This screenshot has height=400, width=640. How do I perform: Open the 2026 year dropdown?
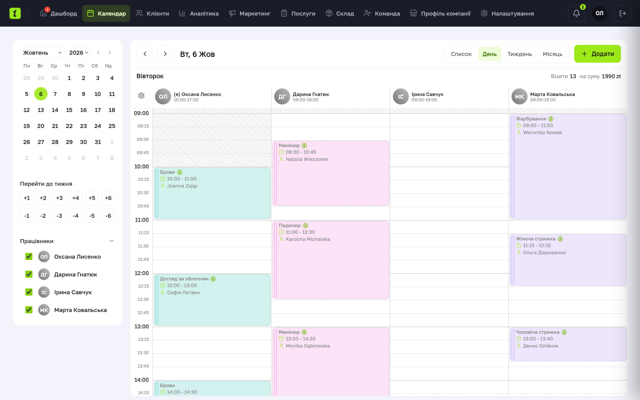[x=79, y=52]
